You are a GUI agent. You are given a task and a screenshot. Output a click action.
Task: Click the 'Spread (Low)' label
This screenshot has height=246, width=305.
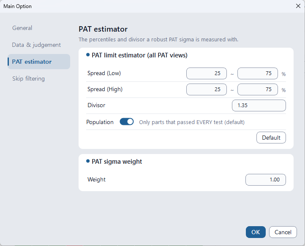[104, 73]
